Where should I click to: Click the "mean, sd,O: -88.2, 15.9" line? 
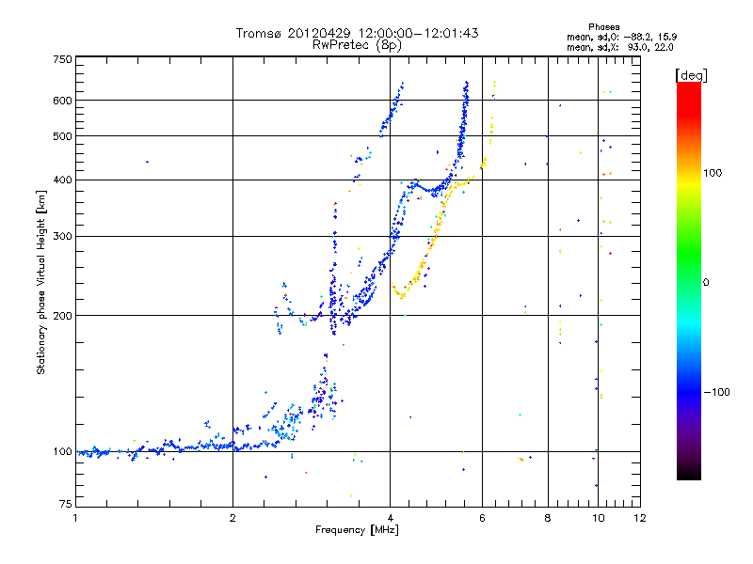click(622, 37)
